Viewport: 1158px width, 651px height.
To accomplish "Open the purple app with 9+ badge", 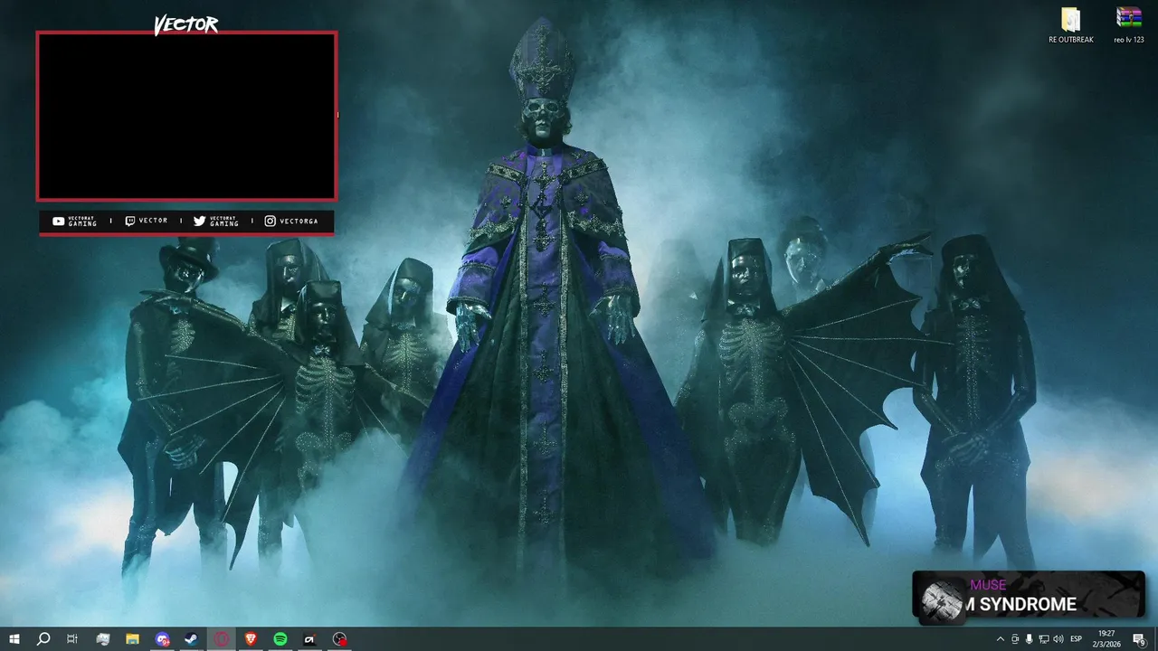I will tap(162, 639).
